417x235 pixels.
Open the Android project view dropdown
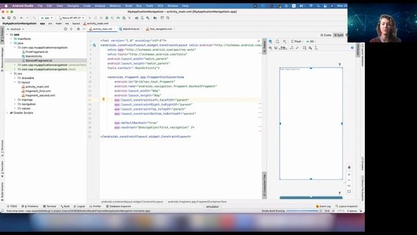(x=16, y=29)
